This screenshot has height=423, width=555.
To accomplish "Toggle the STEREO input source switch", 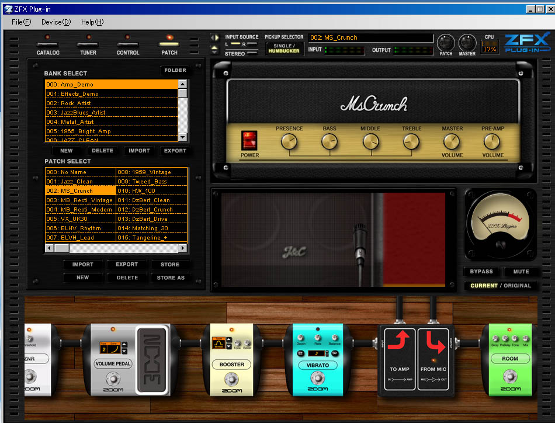I will (x=252, y=53).
